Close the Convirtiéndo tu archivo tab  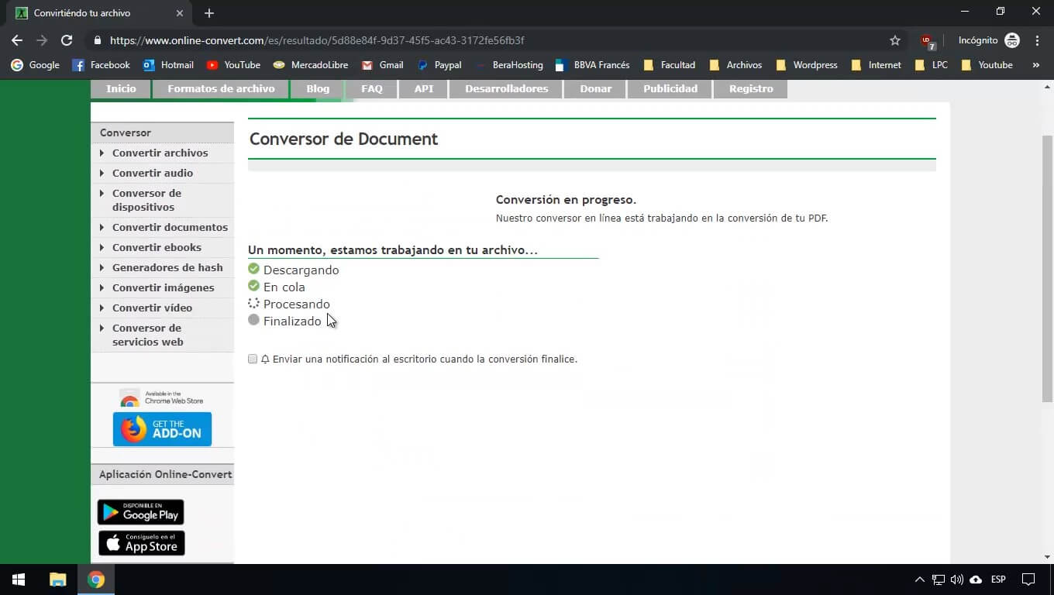[x=179, y=13]
